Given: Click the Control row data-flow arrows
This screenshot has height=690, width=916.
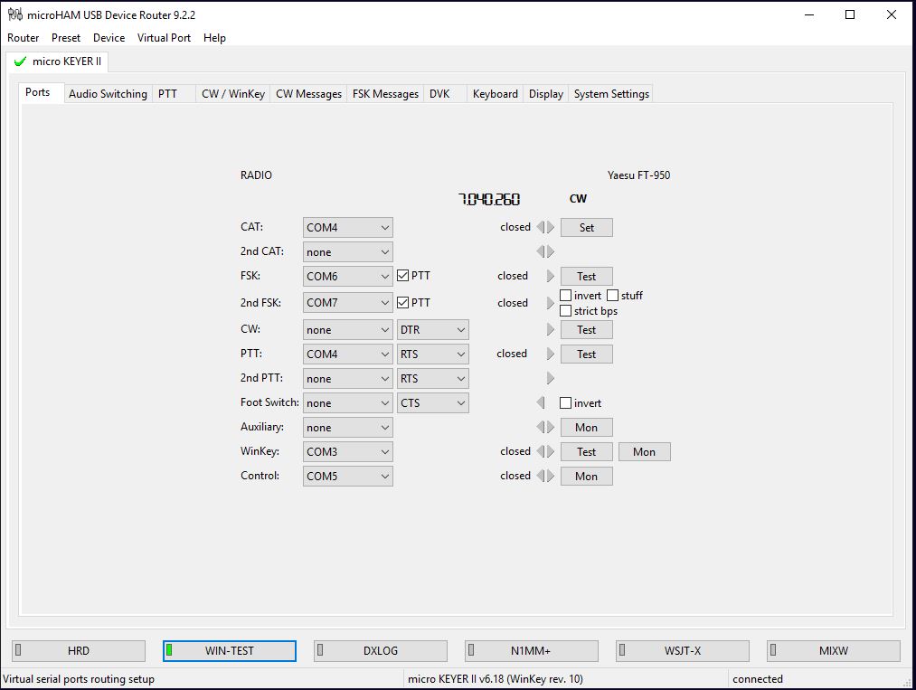Looking at the screenshot, I should (x=545, y=476).
